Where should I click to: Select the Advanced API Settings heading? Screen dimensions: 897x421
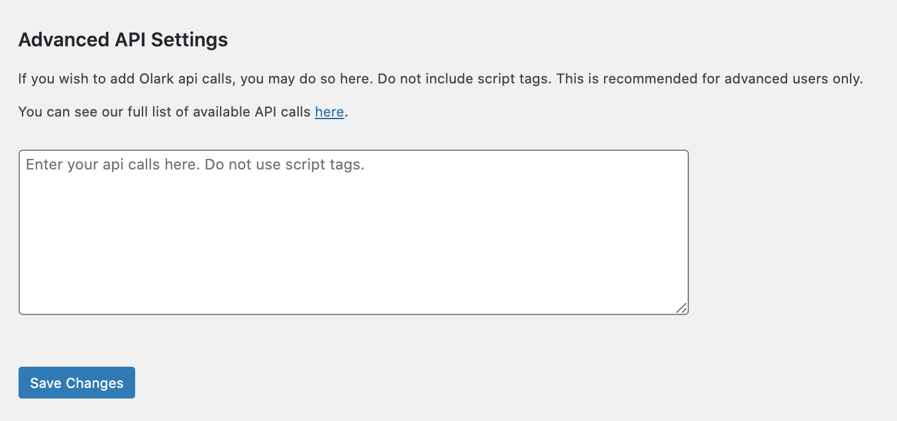[x=123, y=40]
